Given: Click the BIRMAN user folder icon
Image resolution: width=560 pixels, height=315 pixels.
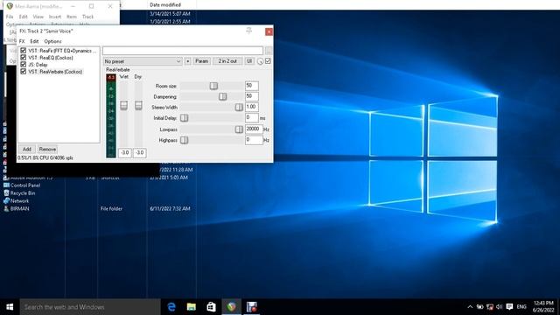Looking at the screenshot, I should (6, 208).
